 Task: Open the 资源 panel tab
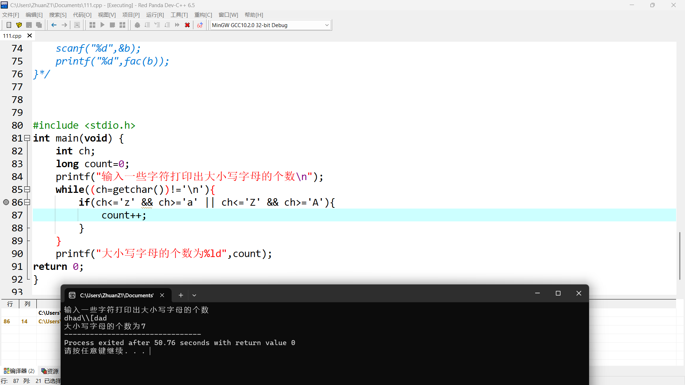50,371
